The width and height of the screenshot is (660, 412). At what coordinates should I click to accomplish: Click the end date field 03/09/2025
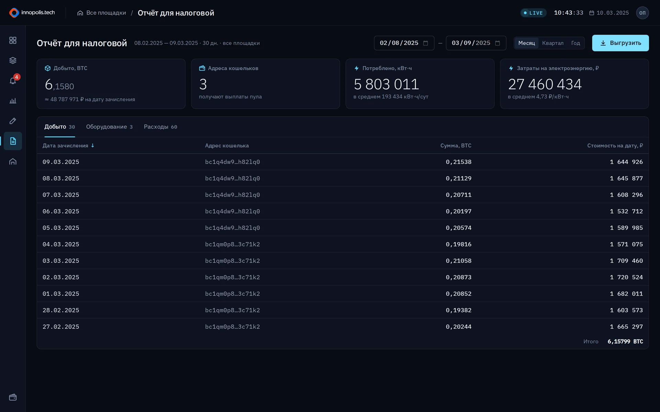[476, 43]
